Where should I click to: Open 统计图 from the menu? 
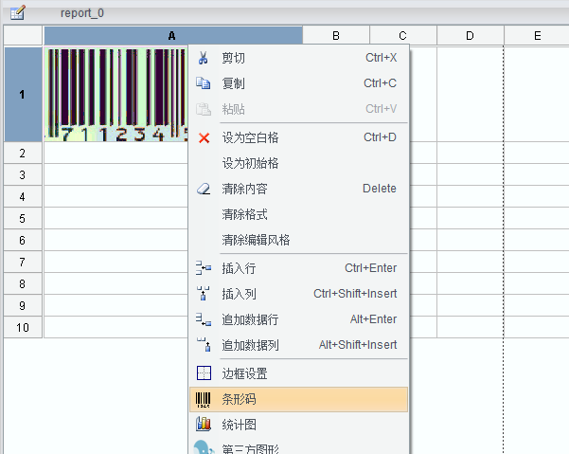point(299,425)
